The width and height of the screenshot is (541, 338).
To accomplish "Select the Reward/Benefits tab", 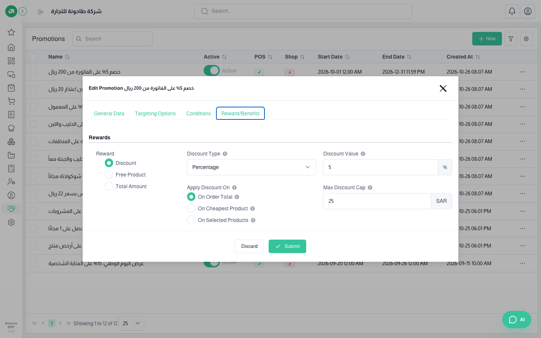I will [240, 113].
